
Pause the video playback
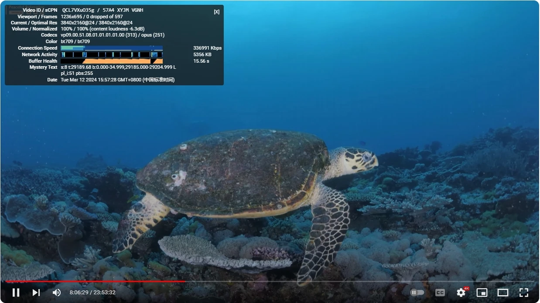coord(16,293)
